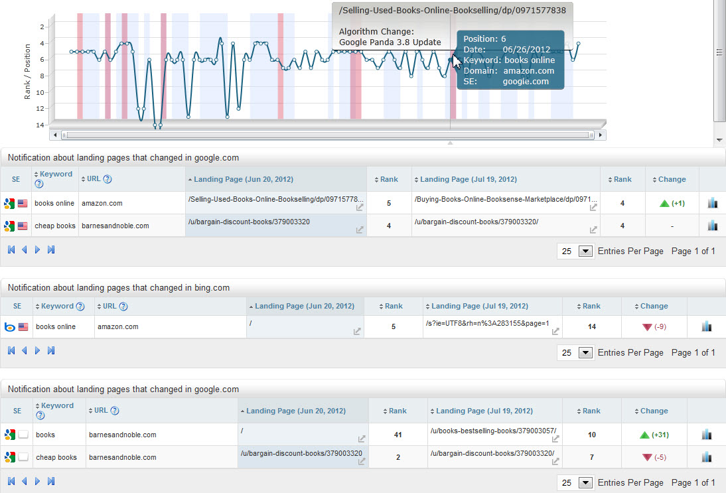Click right arrow of chart horizontal scrollbar
The image size is (726, 493).
tap(601, 135)
